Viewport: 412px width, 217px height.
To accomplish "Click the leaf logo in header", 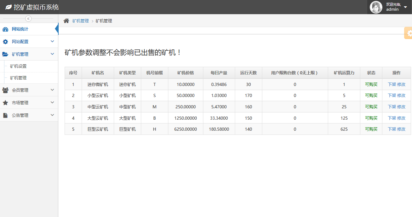I will pos(9,7).
